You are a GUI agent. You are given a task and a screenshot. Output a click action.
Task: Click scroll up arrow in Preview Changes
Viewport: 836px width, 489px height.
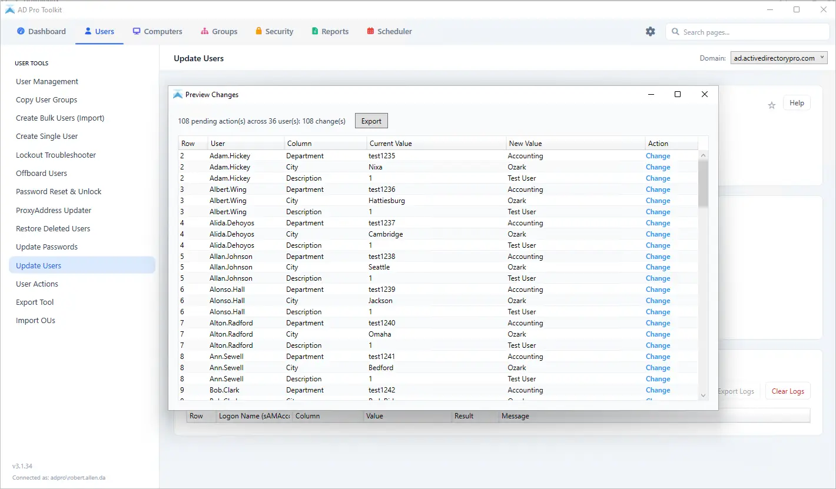point(704,155)
